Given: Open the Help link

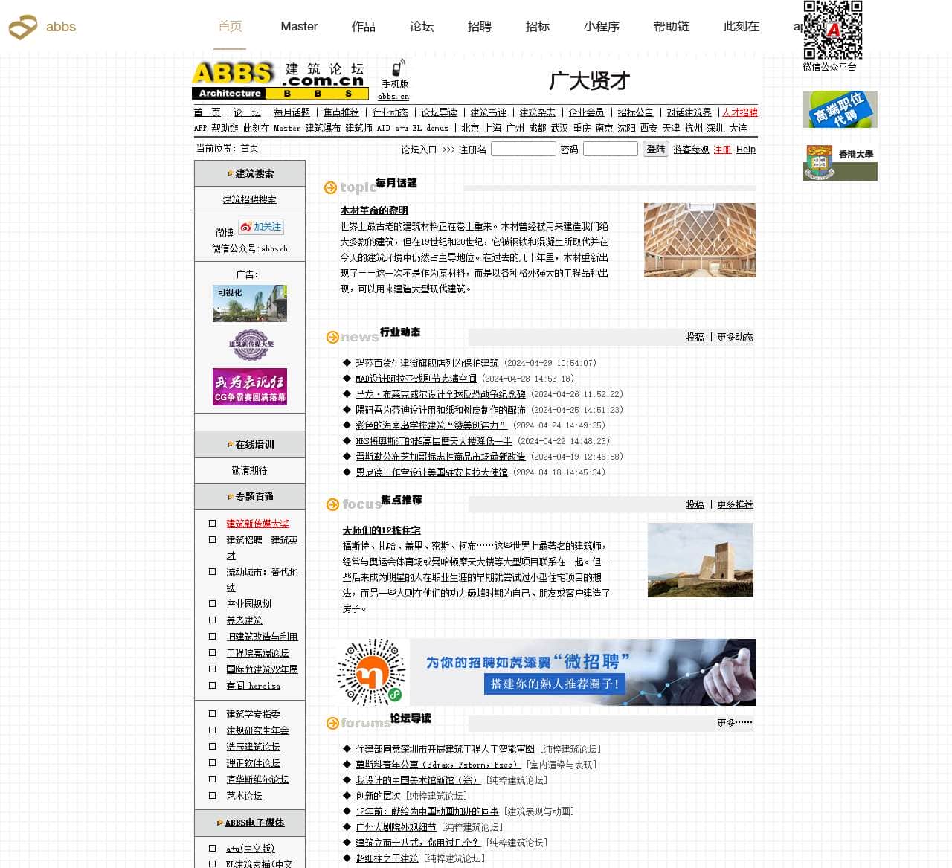Looking at the screenshot, I should coord(746,150).
